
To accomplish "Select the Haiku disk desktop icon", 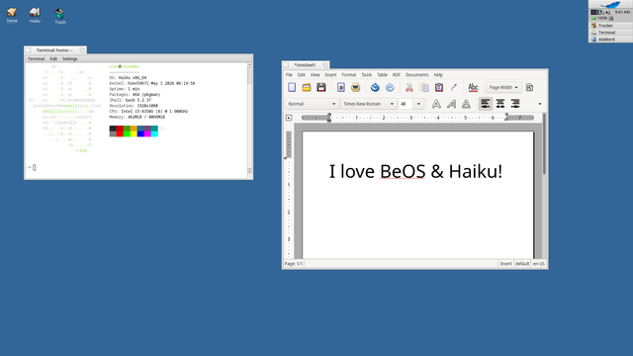I will tap(35, 15).
